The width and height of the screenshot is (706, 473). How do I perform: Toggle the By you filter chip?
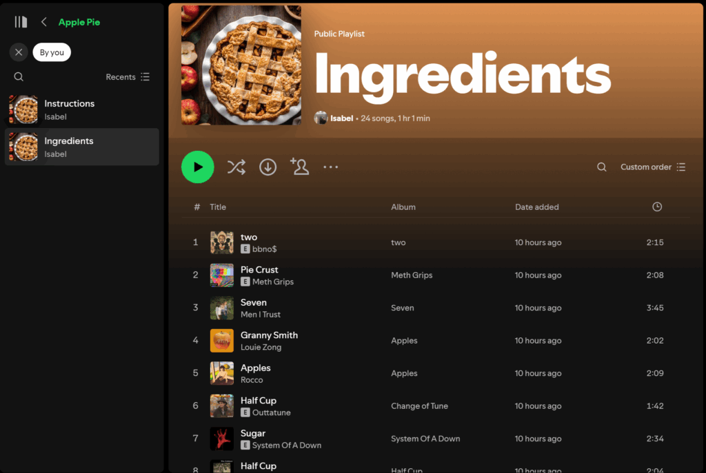pyautogui.click(x=52, y=52)
